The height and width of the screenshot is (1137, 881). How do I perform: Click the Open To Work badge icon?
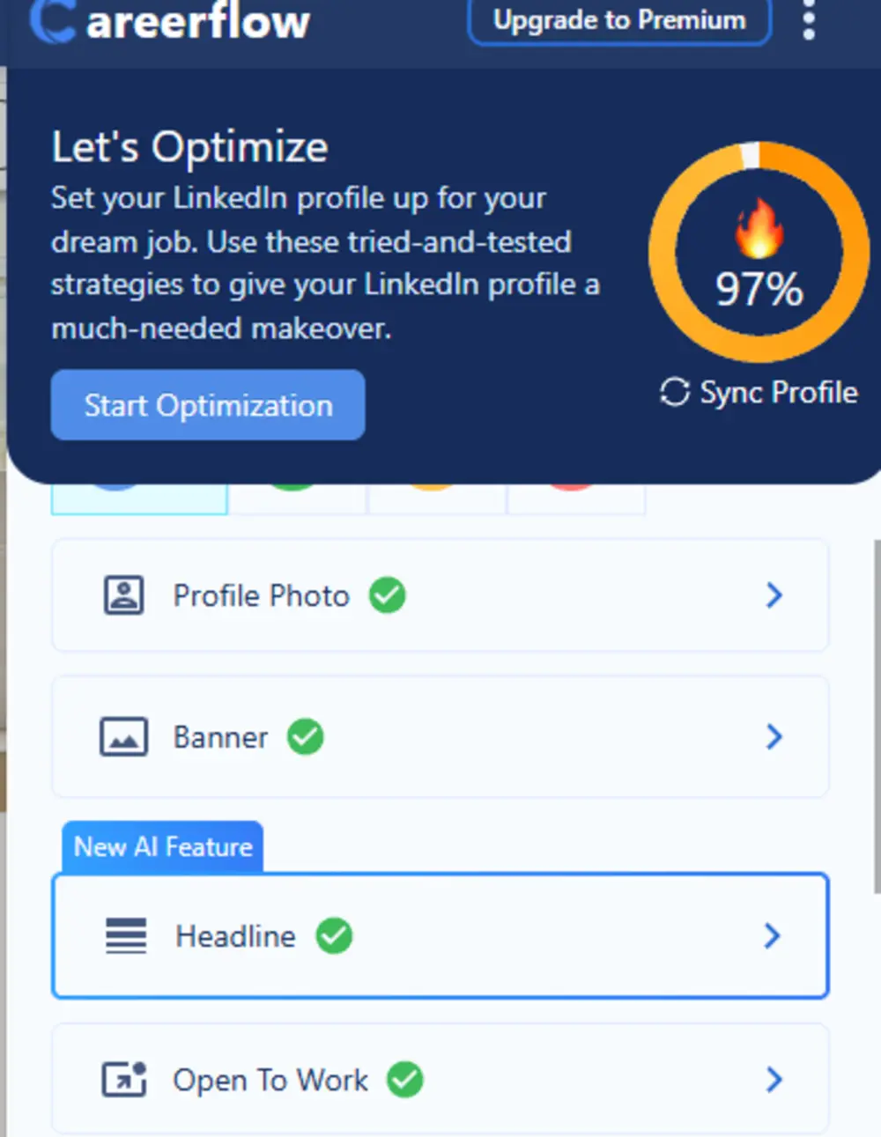[x=124, y=1080]
